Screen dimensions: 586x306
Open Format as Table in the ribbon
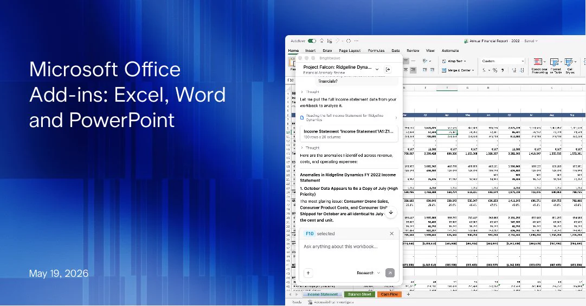pos(556,66)
